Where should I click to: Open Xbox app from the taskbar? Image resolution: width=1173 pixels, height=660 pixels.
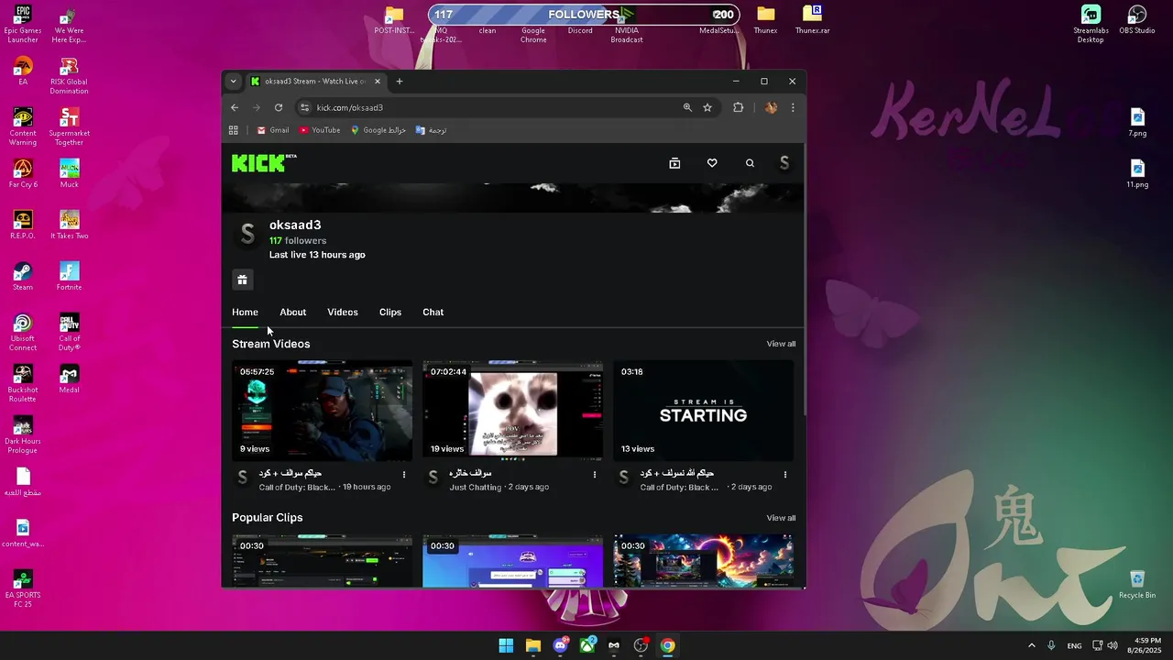587,645
